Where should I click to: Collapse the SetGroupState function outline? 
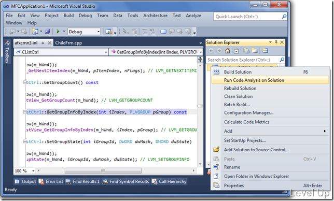(x=25, y=141)
